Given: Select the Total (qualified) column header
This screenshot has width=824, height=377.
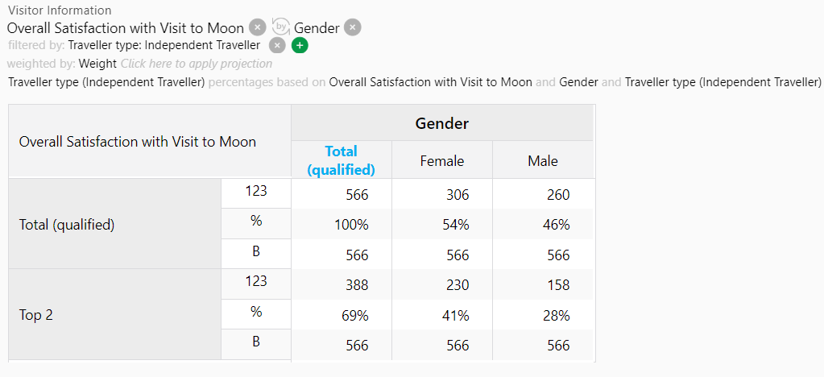Looking at the screenshot, I should (342, 159).
